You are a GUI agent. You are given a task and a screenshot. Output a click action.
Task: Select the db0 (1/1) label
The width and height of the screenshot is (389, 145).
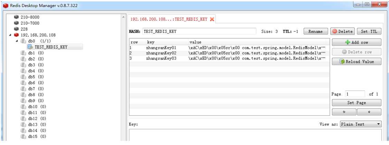(39, 41)
